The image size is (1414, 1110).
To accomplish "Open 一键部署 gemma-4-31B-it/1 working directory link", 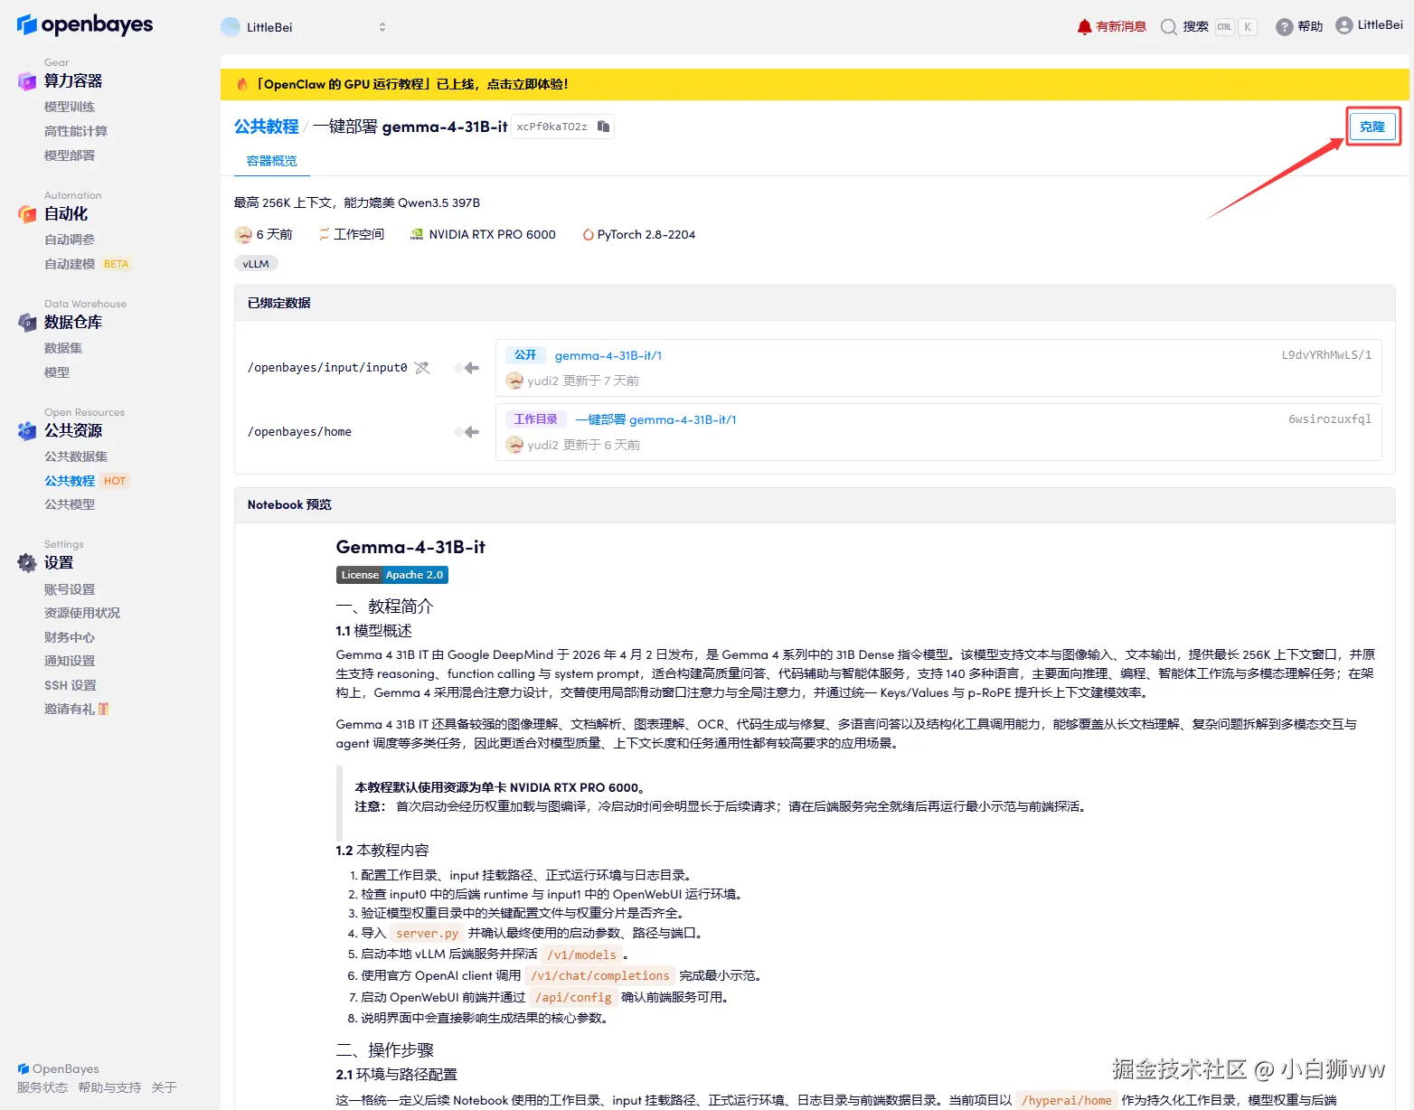I will (656, 419).
